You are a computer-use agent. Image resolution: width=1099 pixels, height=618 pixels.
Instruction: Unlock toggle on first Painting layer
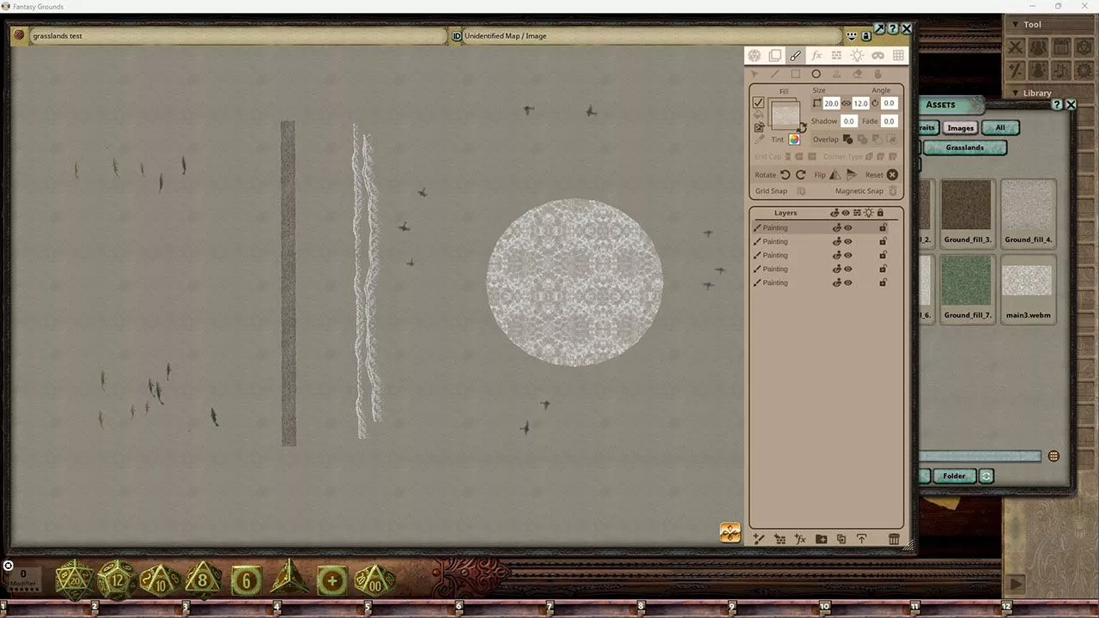883,228
